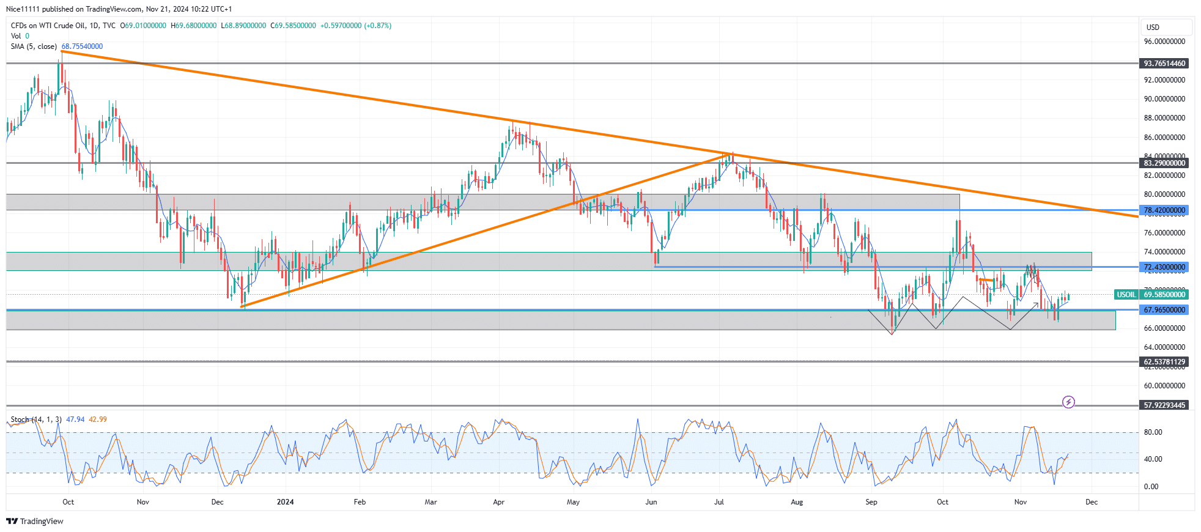The width and height of the screenshot is (1201, 532).
Task: Click the Oct label at time axis start
Action: point(68,502)
